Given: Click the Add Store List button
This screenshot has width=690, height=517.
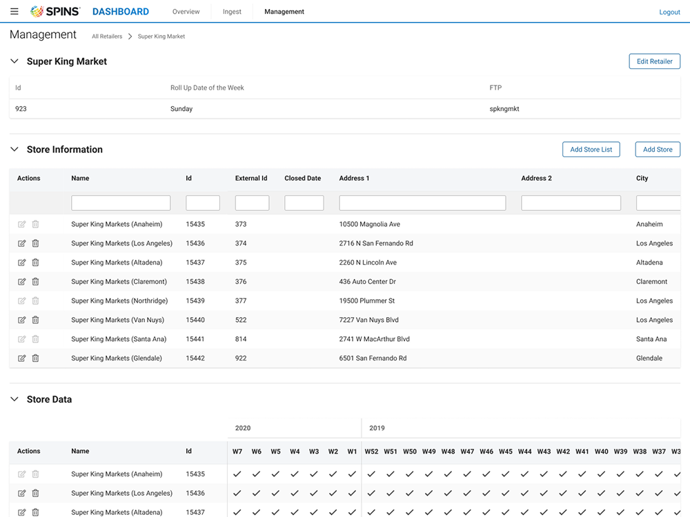Looking at the screenshot, I should click(x=591, y=150).
